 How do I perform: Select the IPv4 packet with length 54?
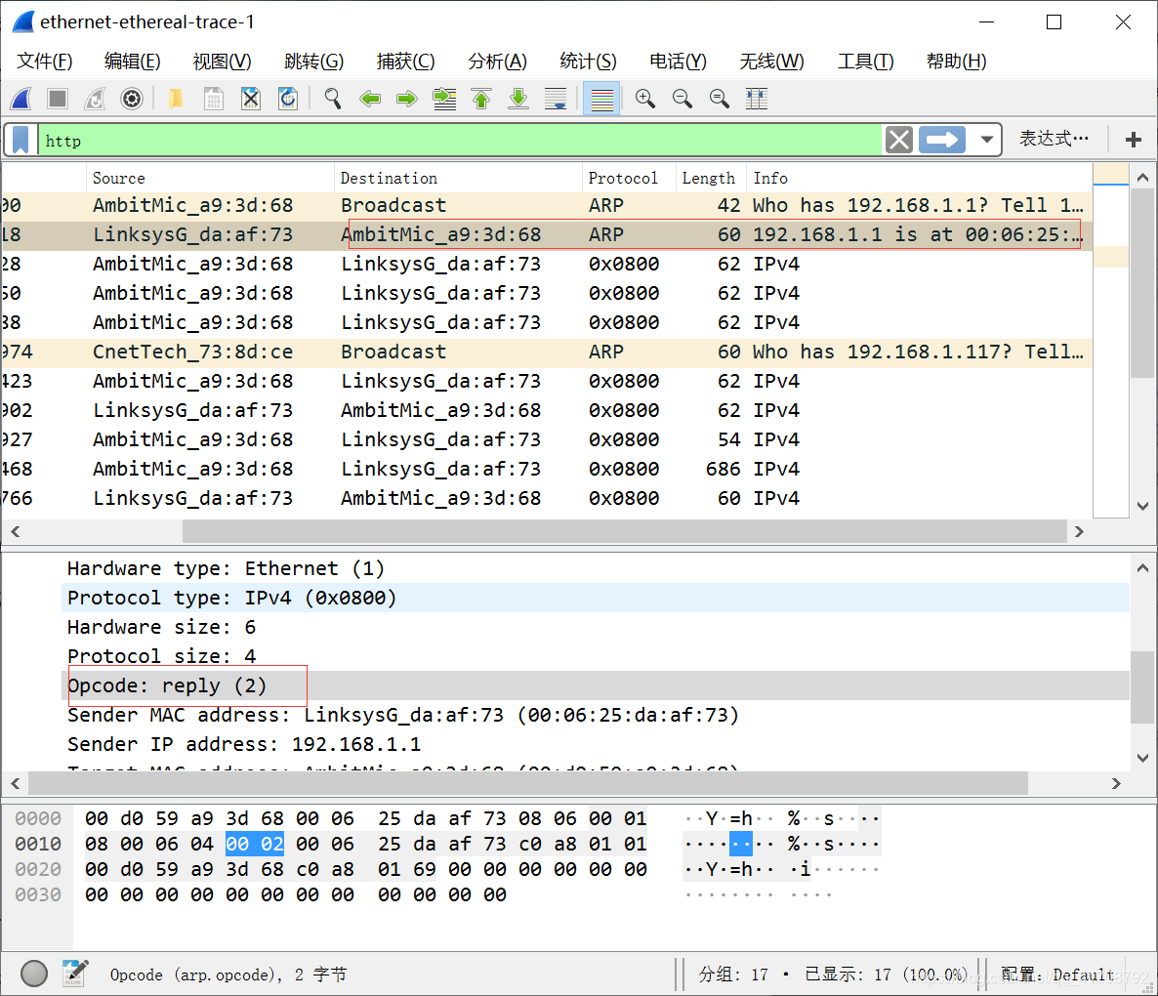546,439
